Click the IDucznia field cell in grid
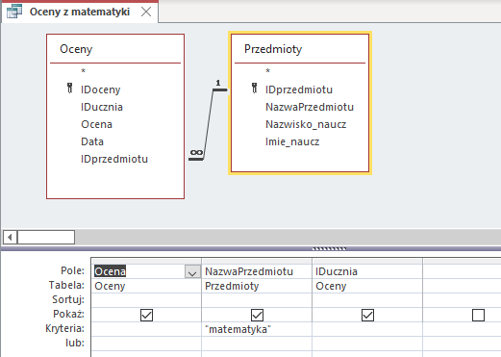The height and width of the screenshot is (357, 501). pyautogui.click(x=367, y=271)
